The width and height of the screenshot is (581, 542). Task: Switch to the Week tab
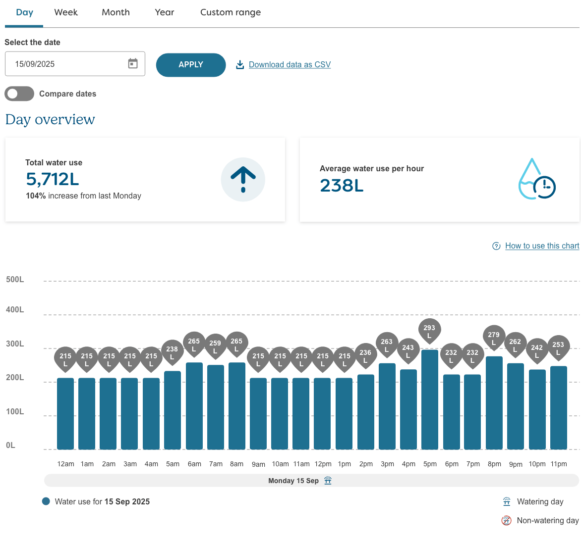pos(65,12)
